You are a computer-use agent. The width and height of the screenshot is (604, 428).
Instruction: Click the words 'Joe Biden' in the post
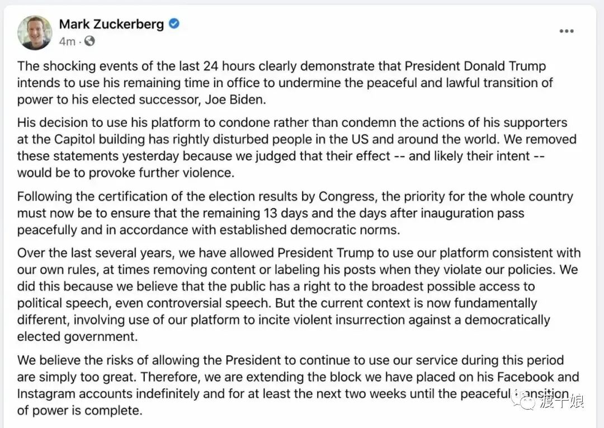235,99
